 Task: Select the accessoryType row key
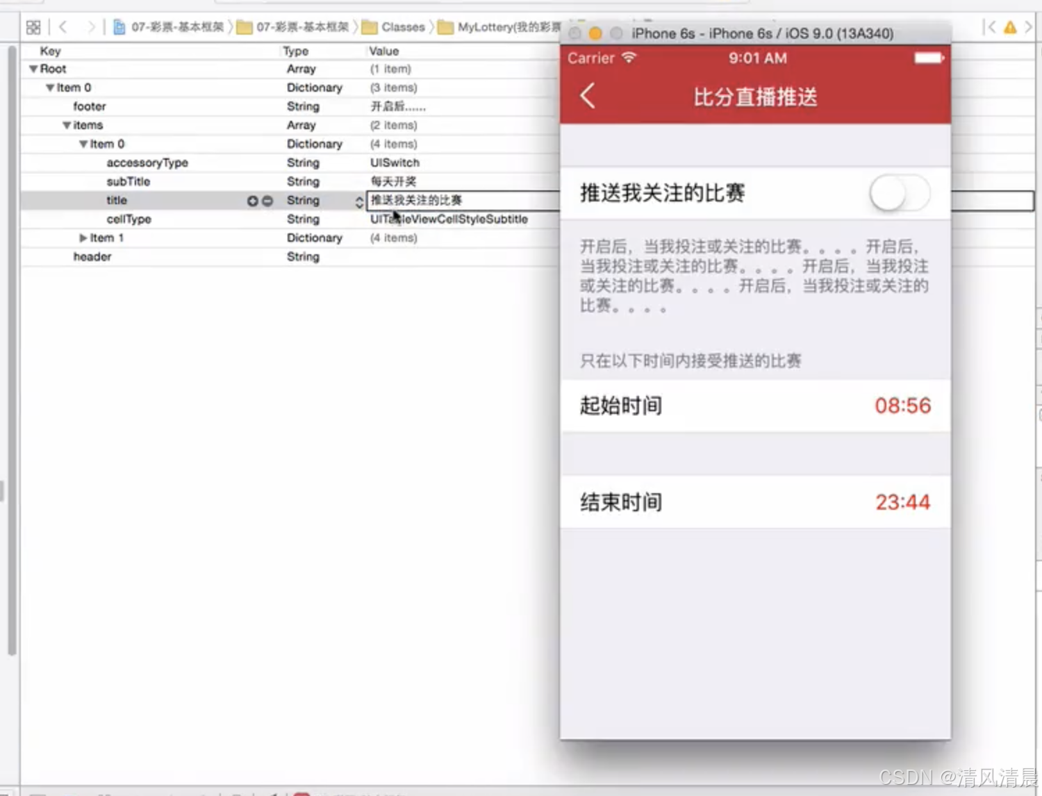147,163
